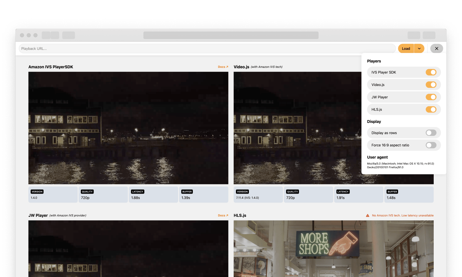Turn off the HLS.js player toggle

pyautogui.click(x=431, y=109)
